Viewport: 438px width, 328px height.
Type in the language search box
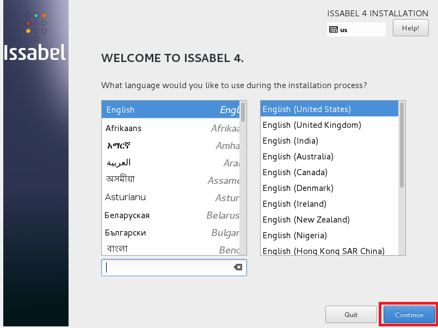pos(169,267)
